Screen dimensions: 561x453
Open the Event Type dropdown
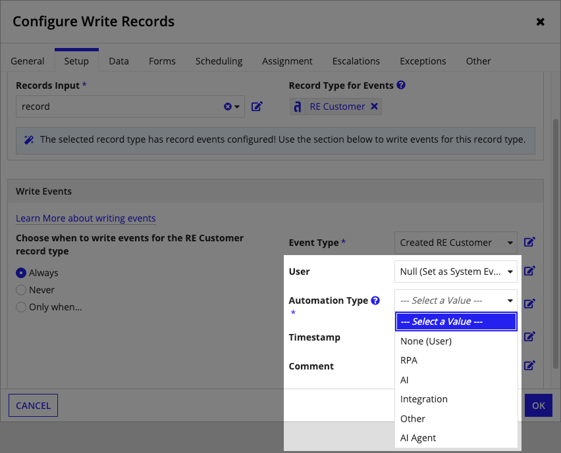pos(456,243)
